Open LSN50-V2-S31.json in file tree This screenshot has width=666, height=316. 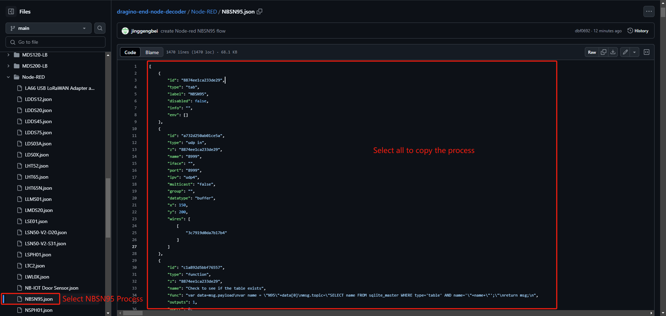coord(45,244)
